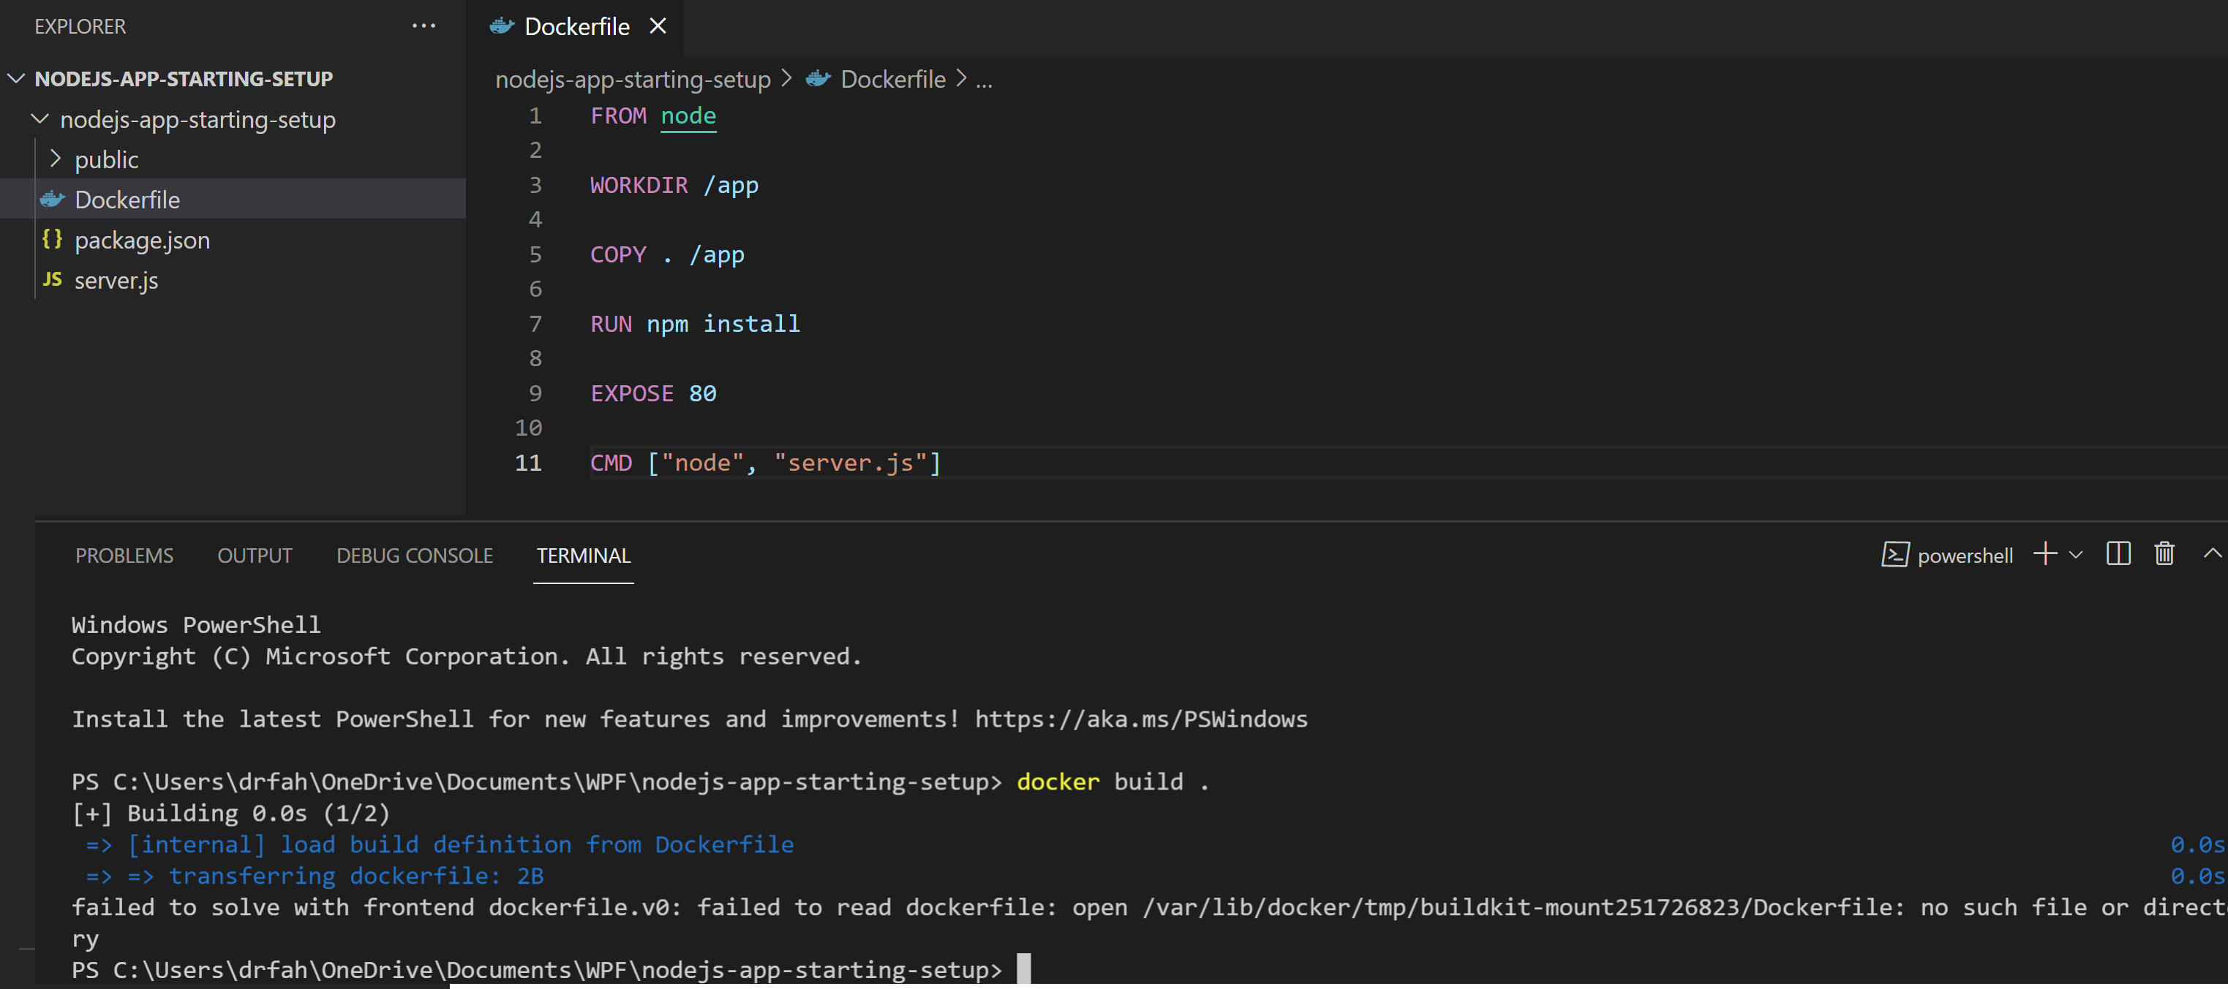Click the Docker icon in the breadcrumb
The height and width of the screenshot is (989, 2228).
coord(818,80)
